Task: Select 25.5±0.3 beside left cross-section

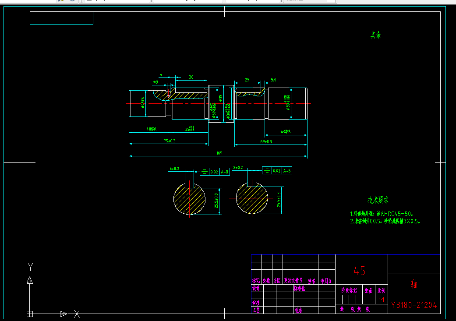Action: [x=216, y=201]
